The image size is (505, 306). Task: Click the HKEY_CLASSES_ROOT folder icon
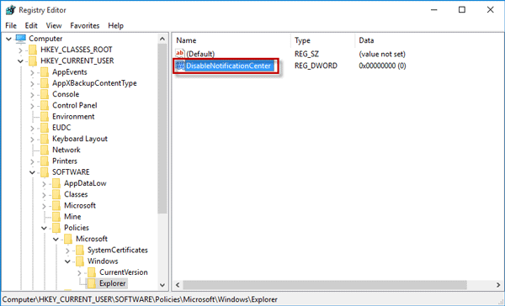tap(33, 50)
